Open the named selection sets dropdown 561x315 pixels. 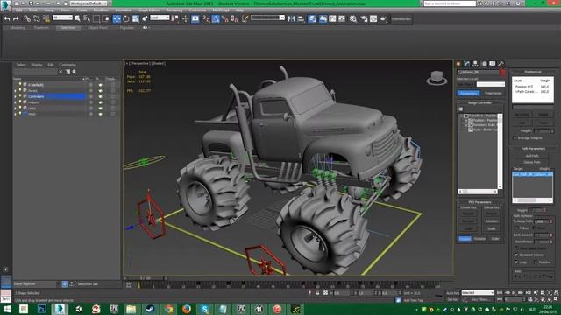click(267, 17)
